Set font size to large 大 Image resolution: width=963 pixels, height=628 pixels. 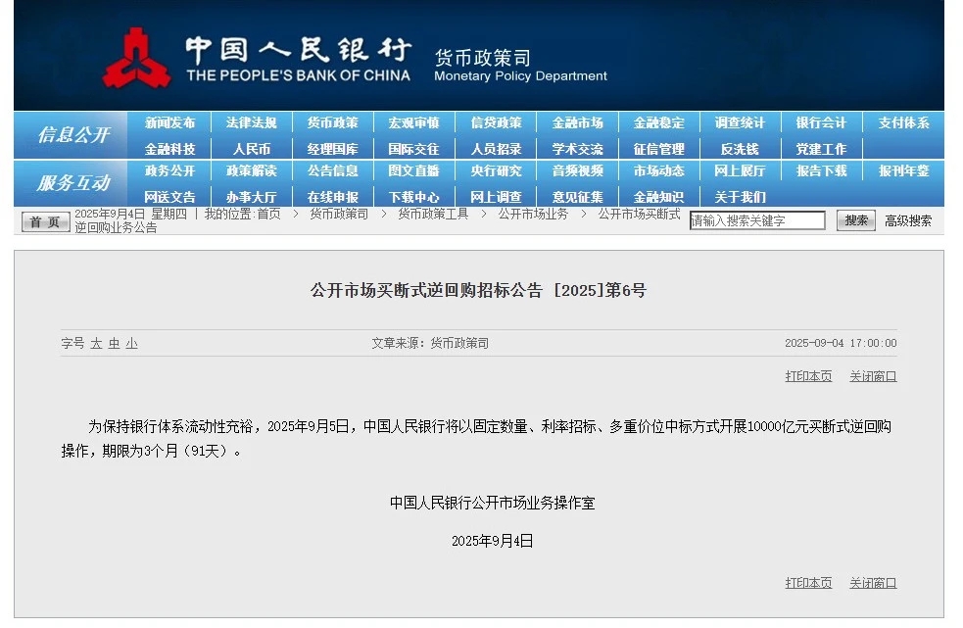tap(96, 344)
